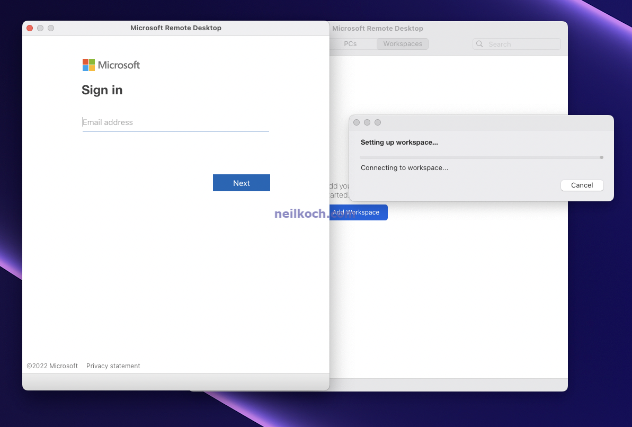The height and width of the screenshot is (427, 632).
Task: Click the search magnifier icon in main window
Action: pos(479,44)
